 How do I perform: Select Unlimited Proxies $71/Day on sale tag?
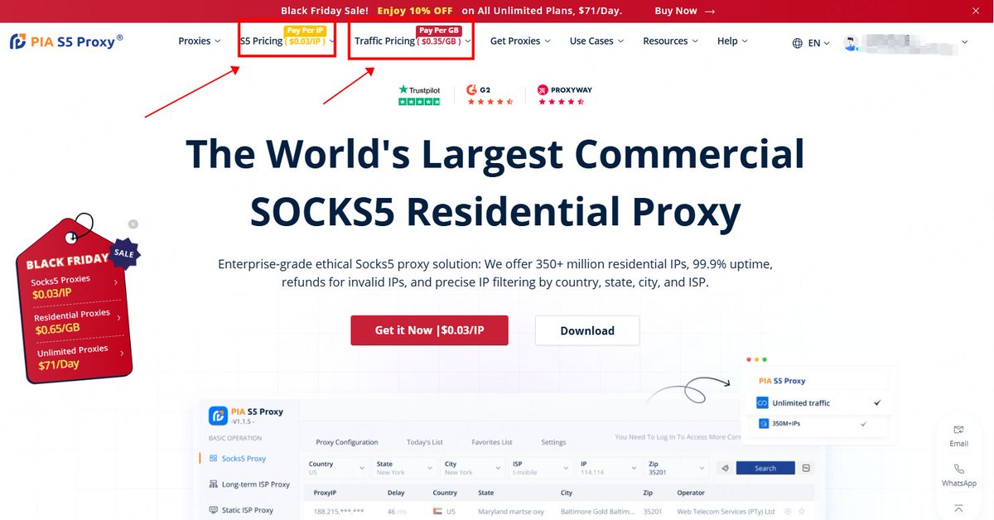(80, 357)
